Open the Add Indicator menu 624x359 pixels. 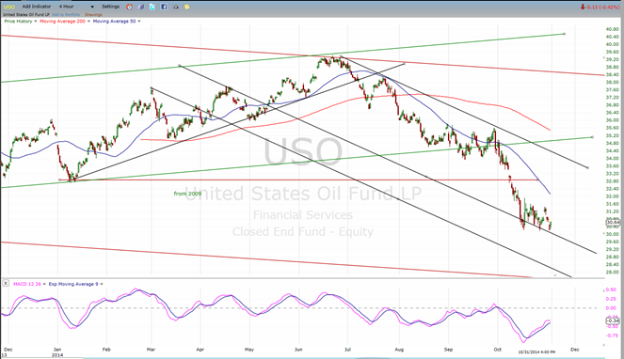37,7
